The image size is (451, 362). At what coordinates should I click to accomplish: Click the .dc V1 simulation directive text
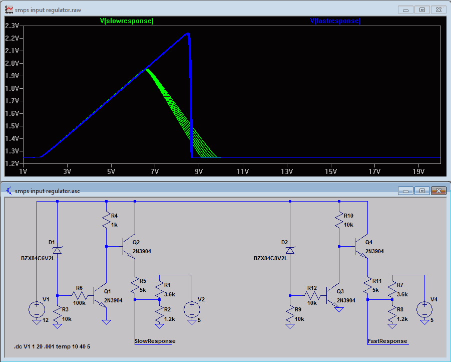tap(52, 346)
